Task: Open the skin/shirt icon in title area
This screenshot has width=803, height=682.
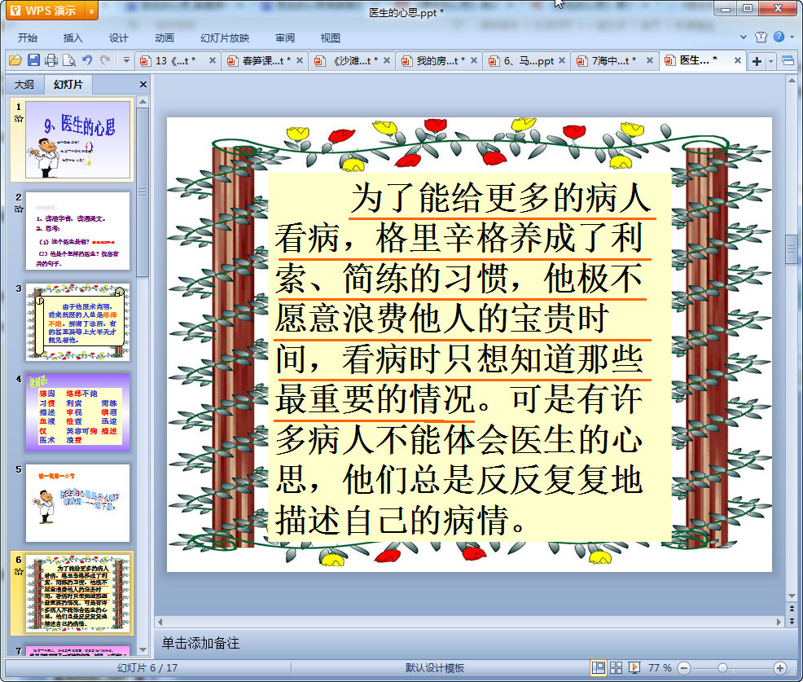Action: click(761, 37)
